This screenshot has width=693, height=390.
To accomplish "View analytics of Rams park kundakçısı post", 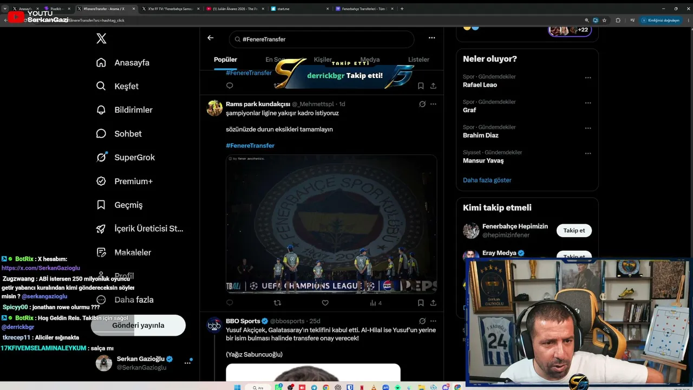I will point(376,303).
